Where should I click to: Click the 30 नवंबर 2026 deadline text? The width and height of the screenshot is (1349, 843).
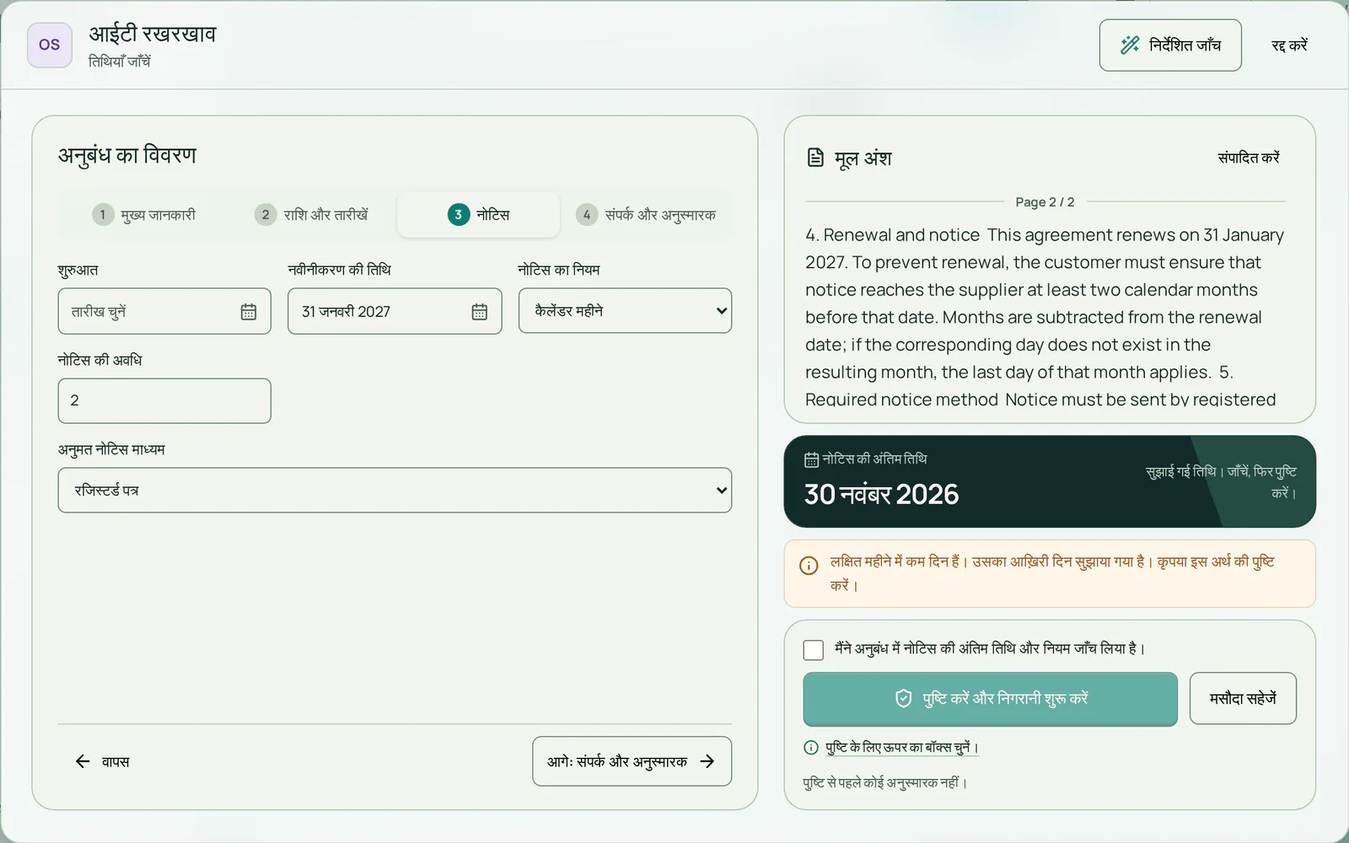point(882,494)
